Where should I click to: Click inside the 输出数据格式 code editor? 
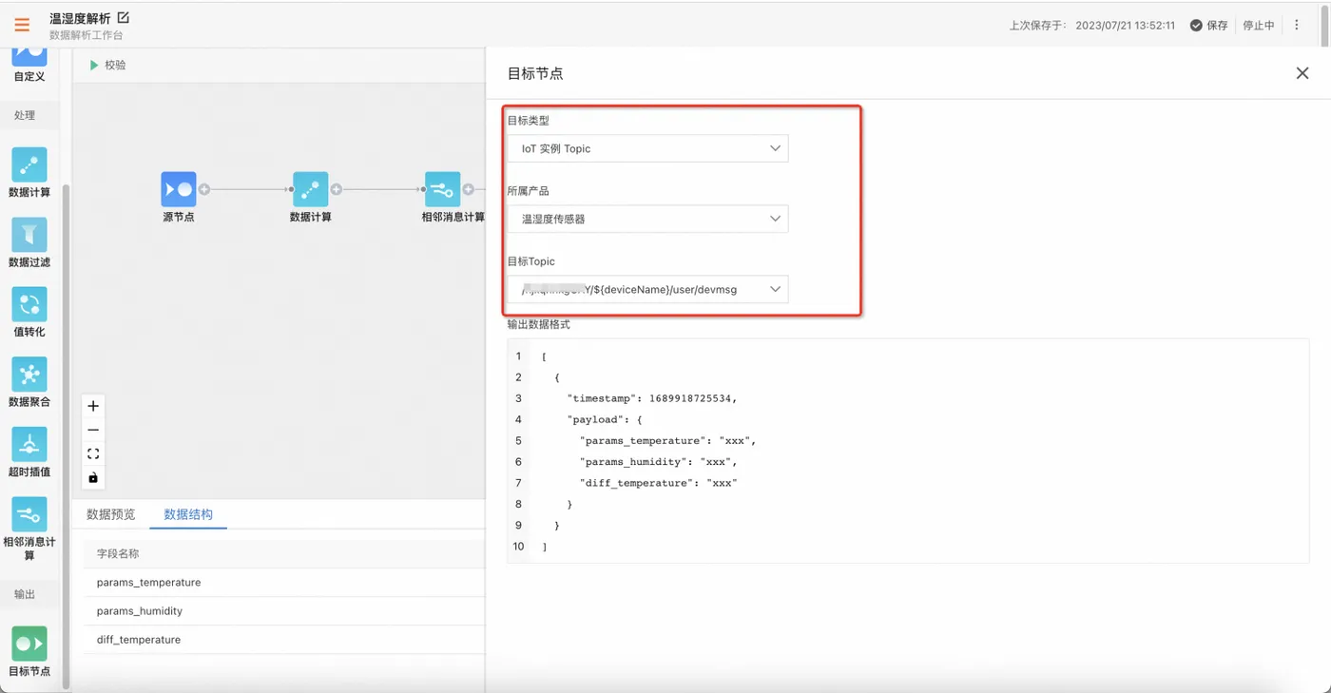[x=908, y=451]
